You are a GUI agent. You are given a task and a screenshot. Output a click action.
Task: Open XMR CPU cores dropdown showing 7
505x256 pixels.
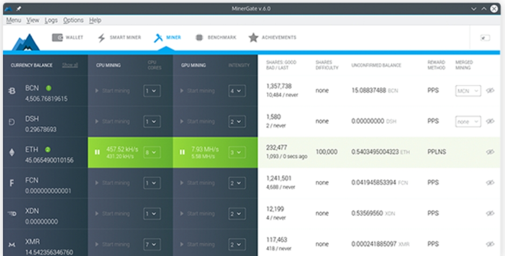point(152,244)
